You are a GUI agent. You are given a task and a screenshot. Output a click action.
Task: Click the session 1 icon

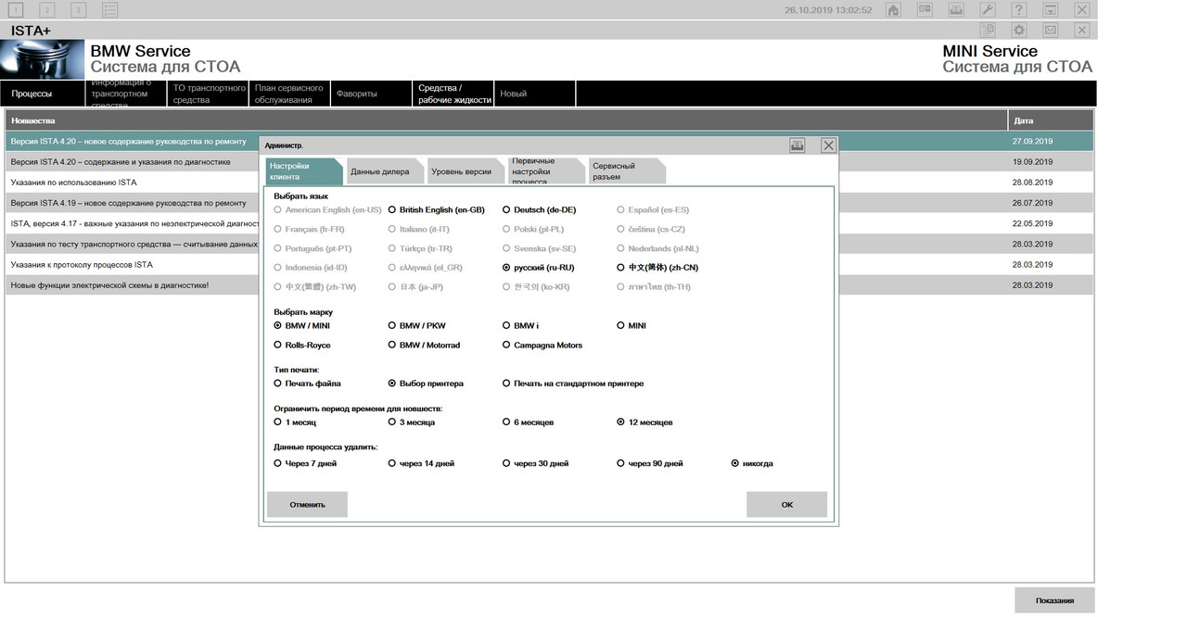pyautogui.click(x=16, y=10)
